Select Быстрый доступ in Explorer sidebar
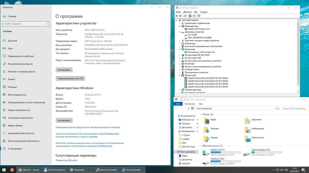Image resolution: width=309 pixels, height=173 pixels. click(x=188, y=116)
